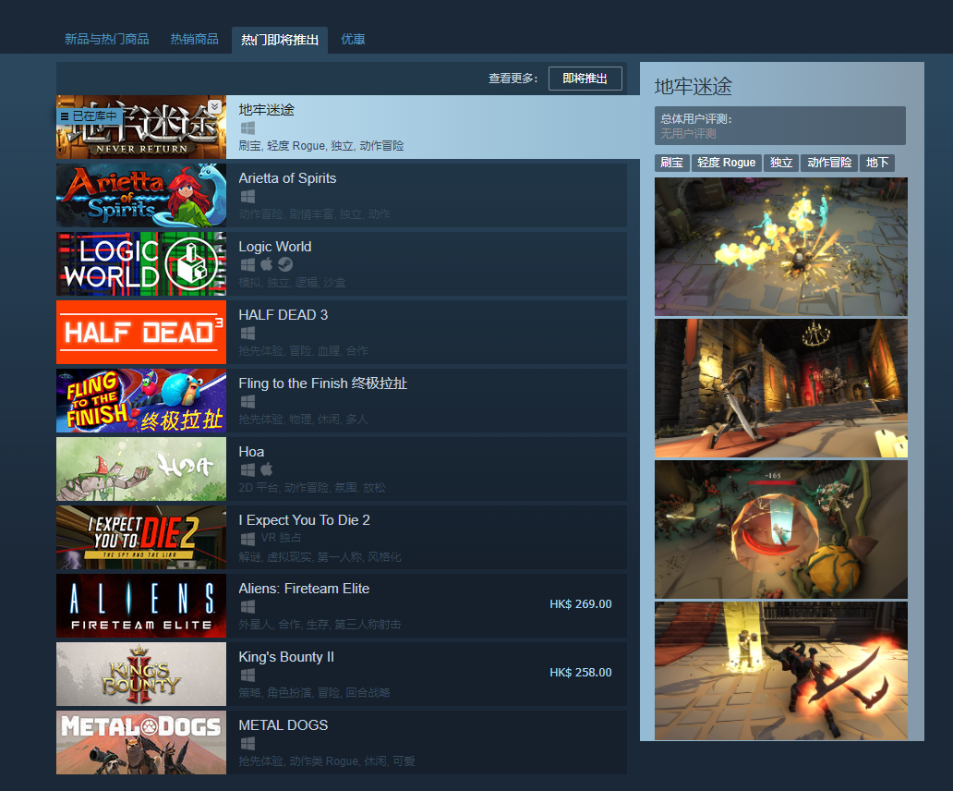Screen dimensions: 953x791
Task: Click the 已在库中 library badge on 地牢迷途
Action: tap(90, 116)
